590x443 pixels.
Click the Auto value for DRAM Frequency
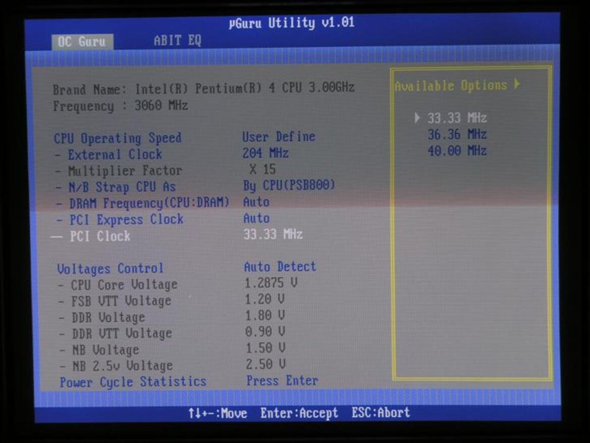(256, 202)
